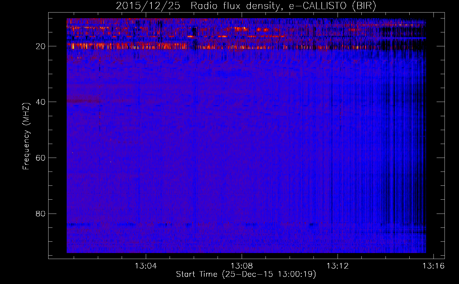Click the '20' frequency tick label

pyautogui.click(x=41, y=46)
